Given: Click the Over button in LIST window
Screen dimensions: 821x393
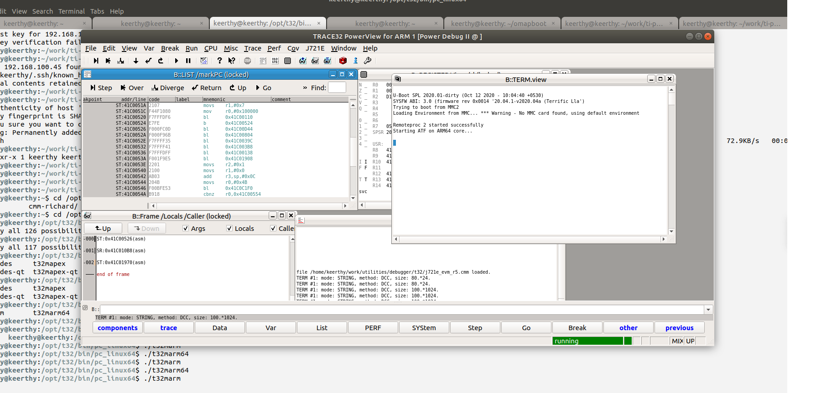Looking at the screenshot, I should (x=132, y=88).
